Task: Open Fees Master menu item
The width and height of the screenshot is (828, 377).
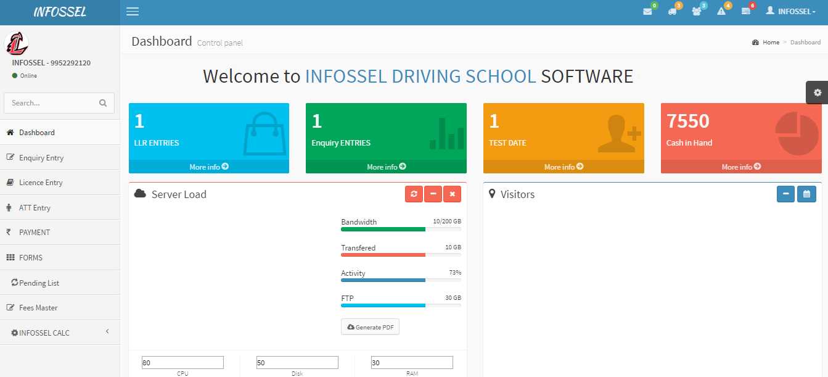Action: 60,307
